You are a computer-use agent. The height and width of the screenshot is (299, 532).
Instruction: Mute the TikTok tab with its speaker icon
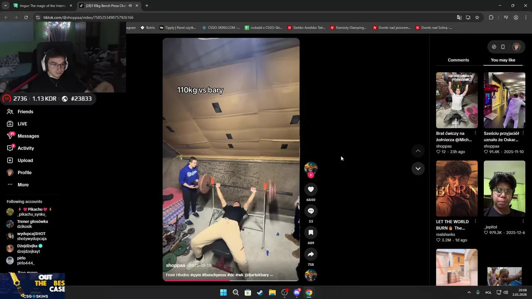pos(130,6)
